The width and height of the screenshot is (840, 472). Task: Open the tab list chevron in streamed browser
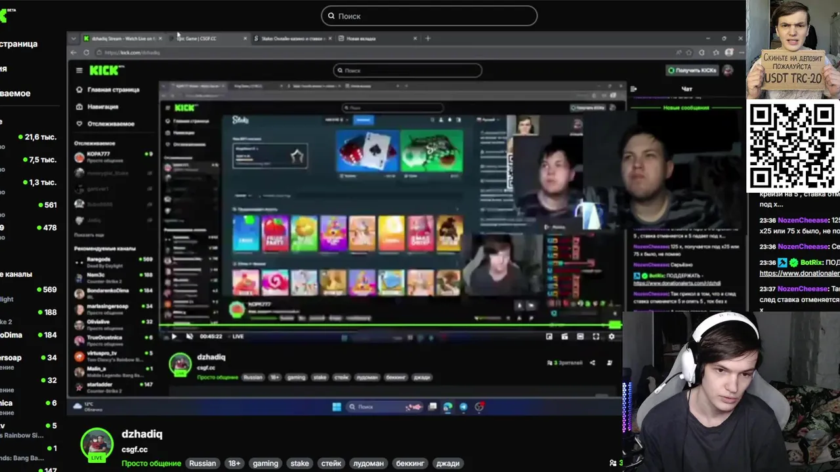[x=73, y=39]
